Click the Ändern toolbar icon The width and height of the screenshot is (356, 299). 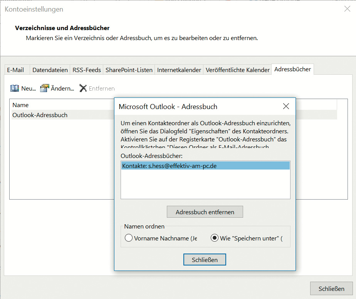45,89
